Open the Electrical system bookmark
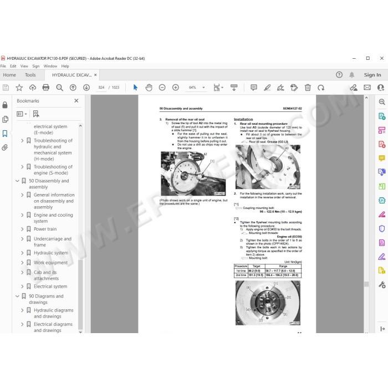Image resolution: width=388 pixels, height=388 pixels. [x=50, y=287]
